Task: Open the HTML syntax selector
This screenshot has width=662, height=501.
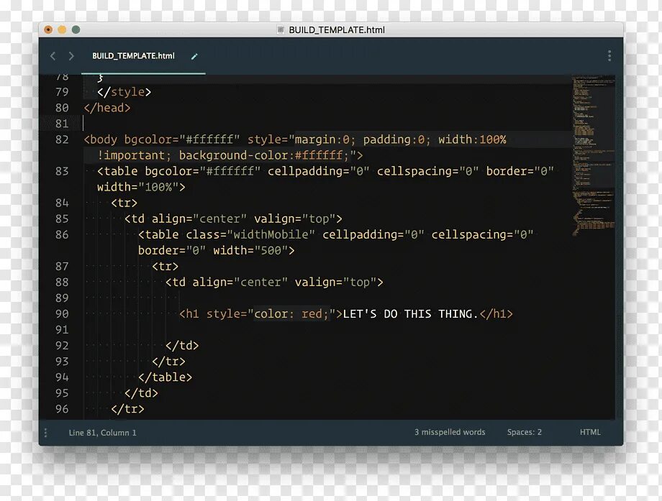Action: click(590, 432)
